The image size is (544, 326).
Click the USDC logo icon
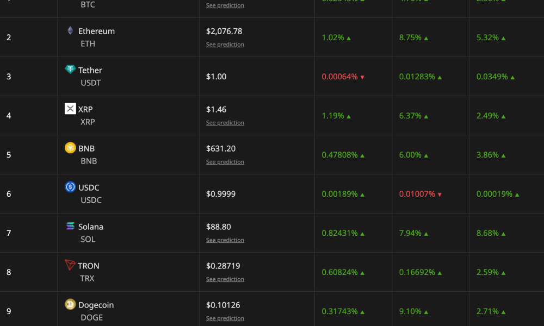70,187
